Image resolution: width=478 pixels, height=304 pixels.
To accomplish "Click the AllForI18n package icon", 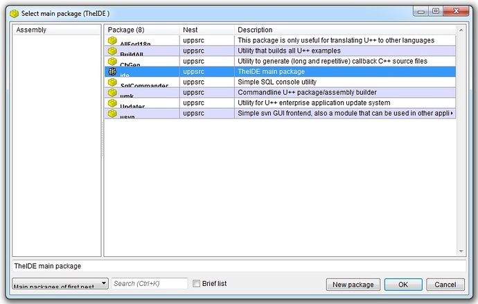I will point(112,40).
